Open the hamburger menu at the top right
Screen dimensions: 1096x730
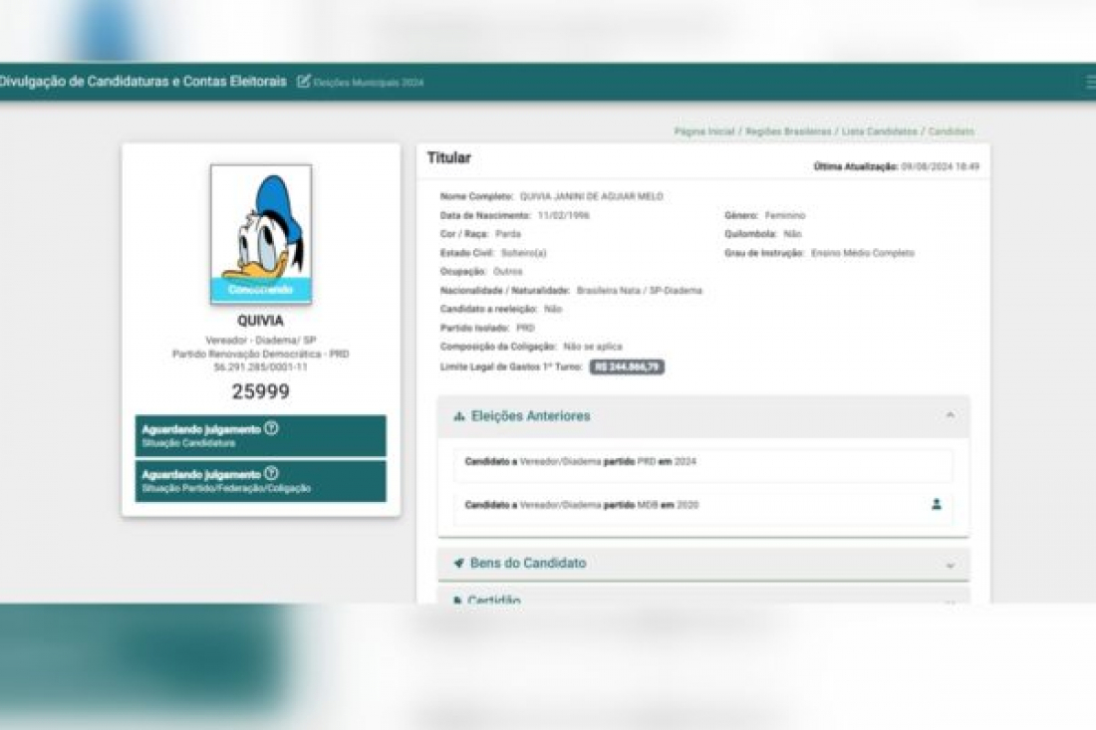coord(1088,83)
